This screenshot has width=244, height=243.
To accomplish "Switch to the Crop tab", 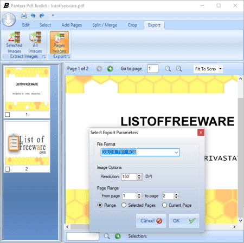I will (x=132, y=25).
